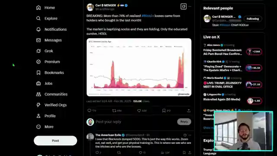Toggle the Following button for Carl B MENGER
Viewport: 277px width, 156px height.
coord(253,19)
